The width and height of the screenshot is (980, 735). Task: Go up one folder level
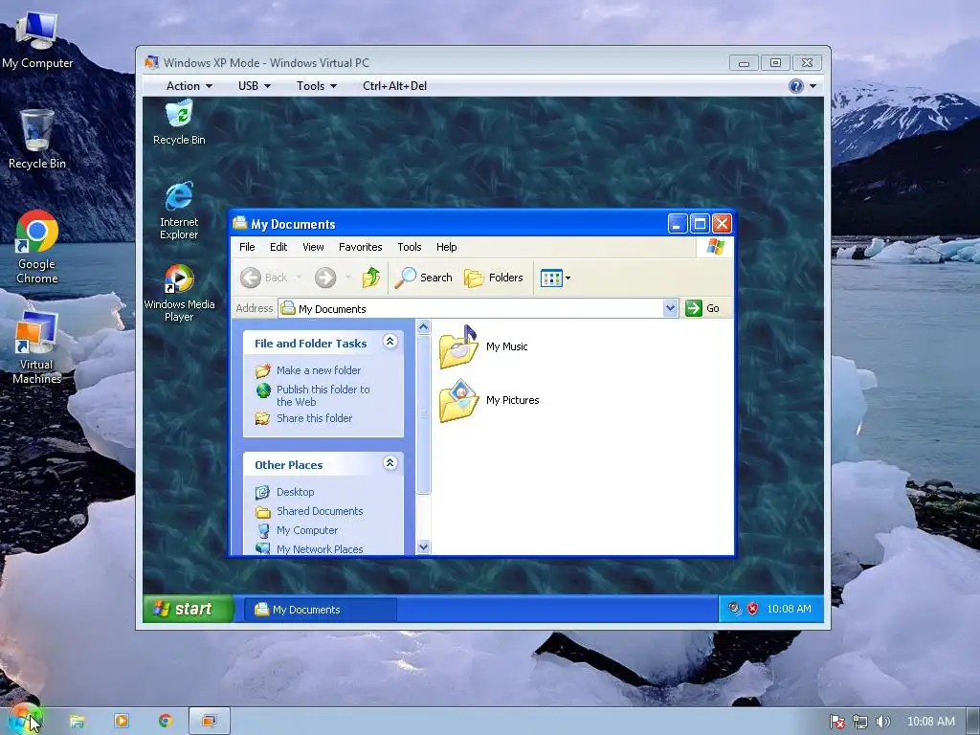(371, 277)
